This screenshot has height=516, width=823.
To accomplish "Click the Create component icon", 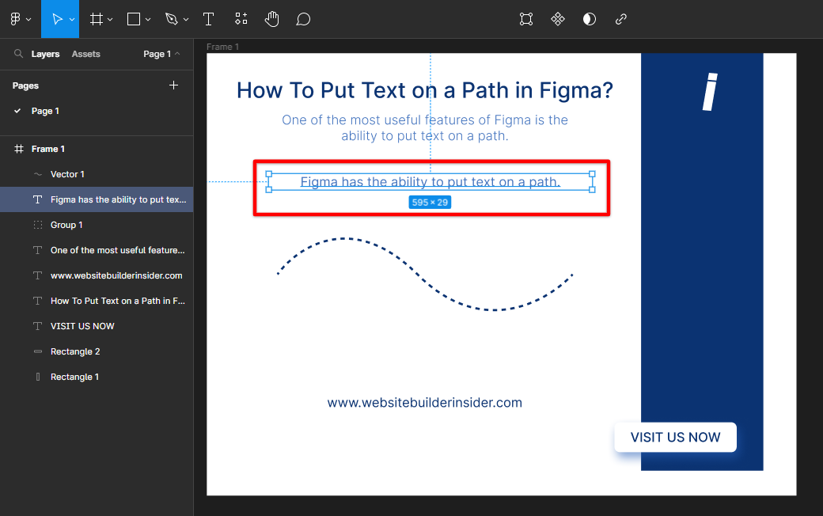I will [558, 19].
